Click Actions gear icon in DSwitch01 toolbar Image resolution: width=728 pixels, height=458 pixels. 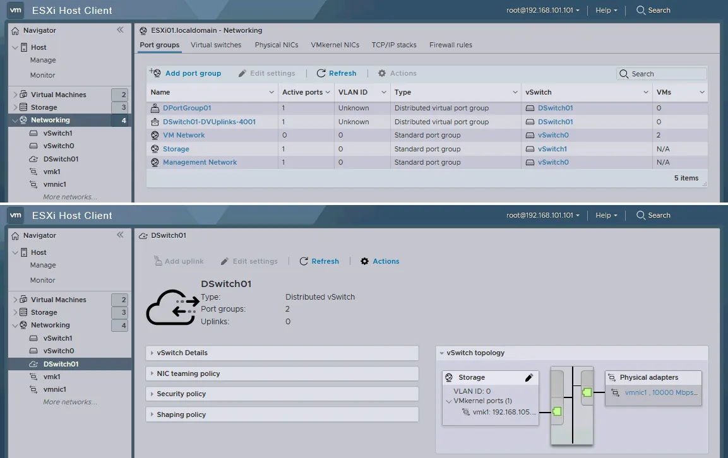[x=365, y=261]
